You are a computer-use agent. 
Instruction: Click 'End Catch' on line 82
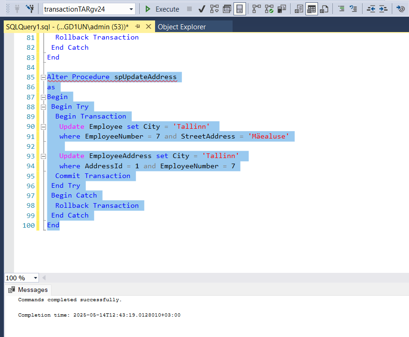click(x=70, y=47)
